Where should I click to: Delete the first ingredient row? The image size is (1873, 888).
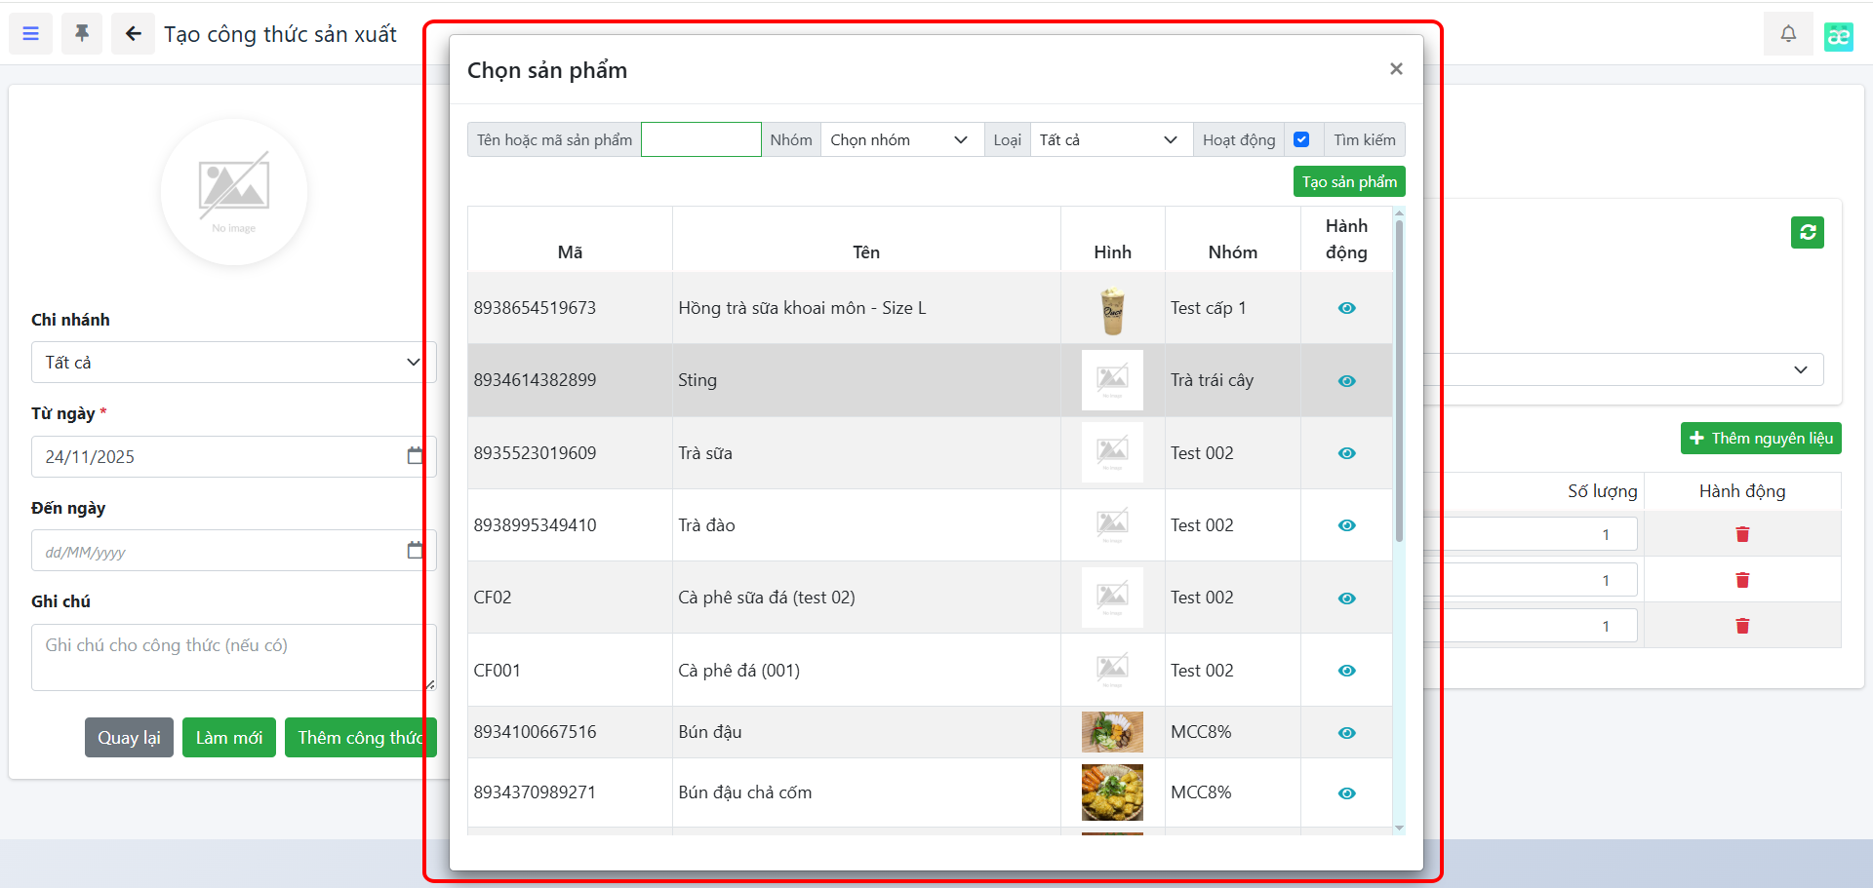[x=1742, y=534]
